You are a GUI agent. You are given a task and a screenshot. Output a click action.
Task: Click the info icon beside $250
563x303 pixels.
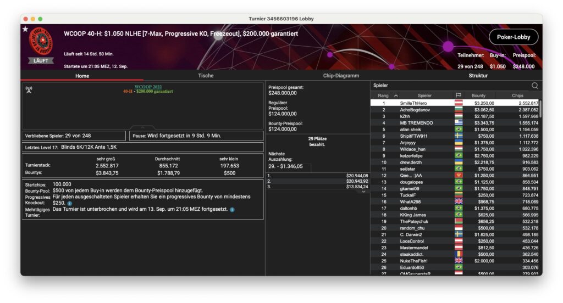tap(70, 203)
